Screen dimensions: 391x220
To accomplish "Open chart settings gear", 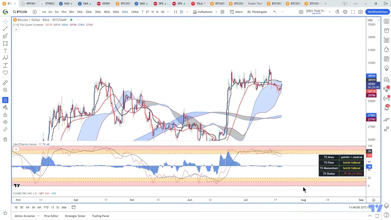I will pos(345,12).
